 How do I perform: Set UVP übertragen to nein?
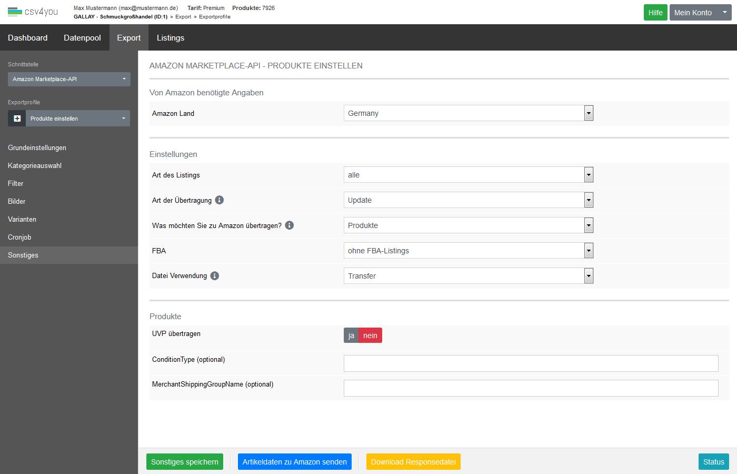coord(370,335)
